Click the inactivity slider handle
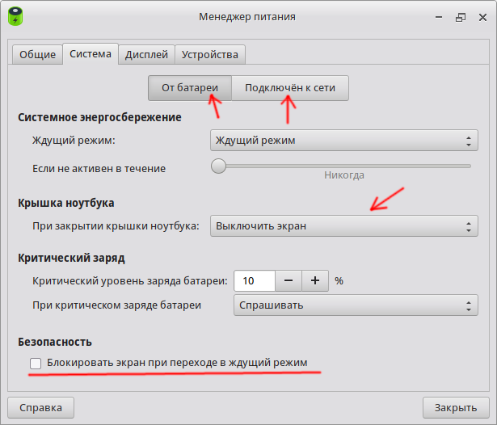The width and height of the screenshot is (497, 425). pyautogui.click(x=218, y=166)
